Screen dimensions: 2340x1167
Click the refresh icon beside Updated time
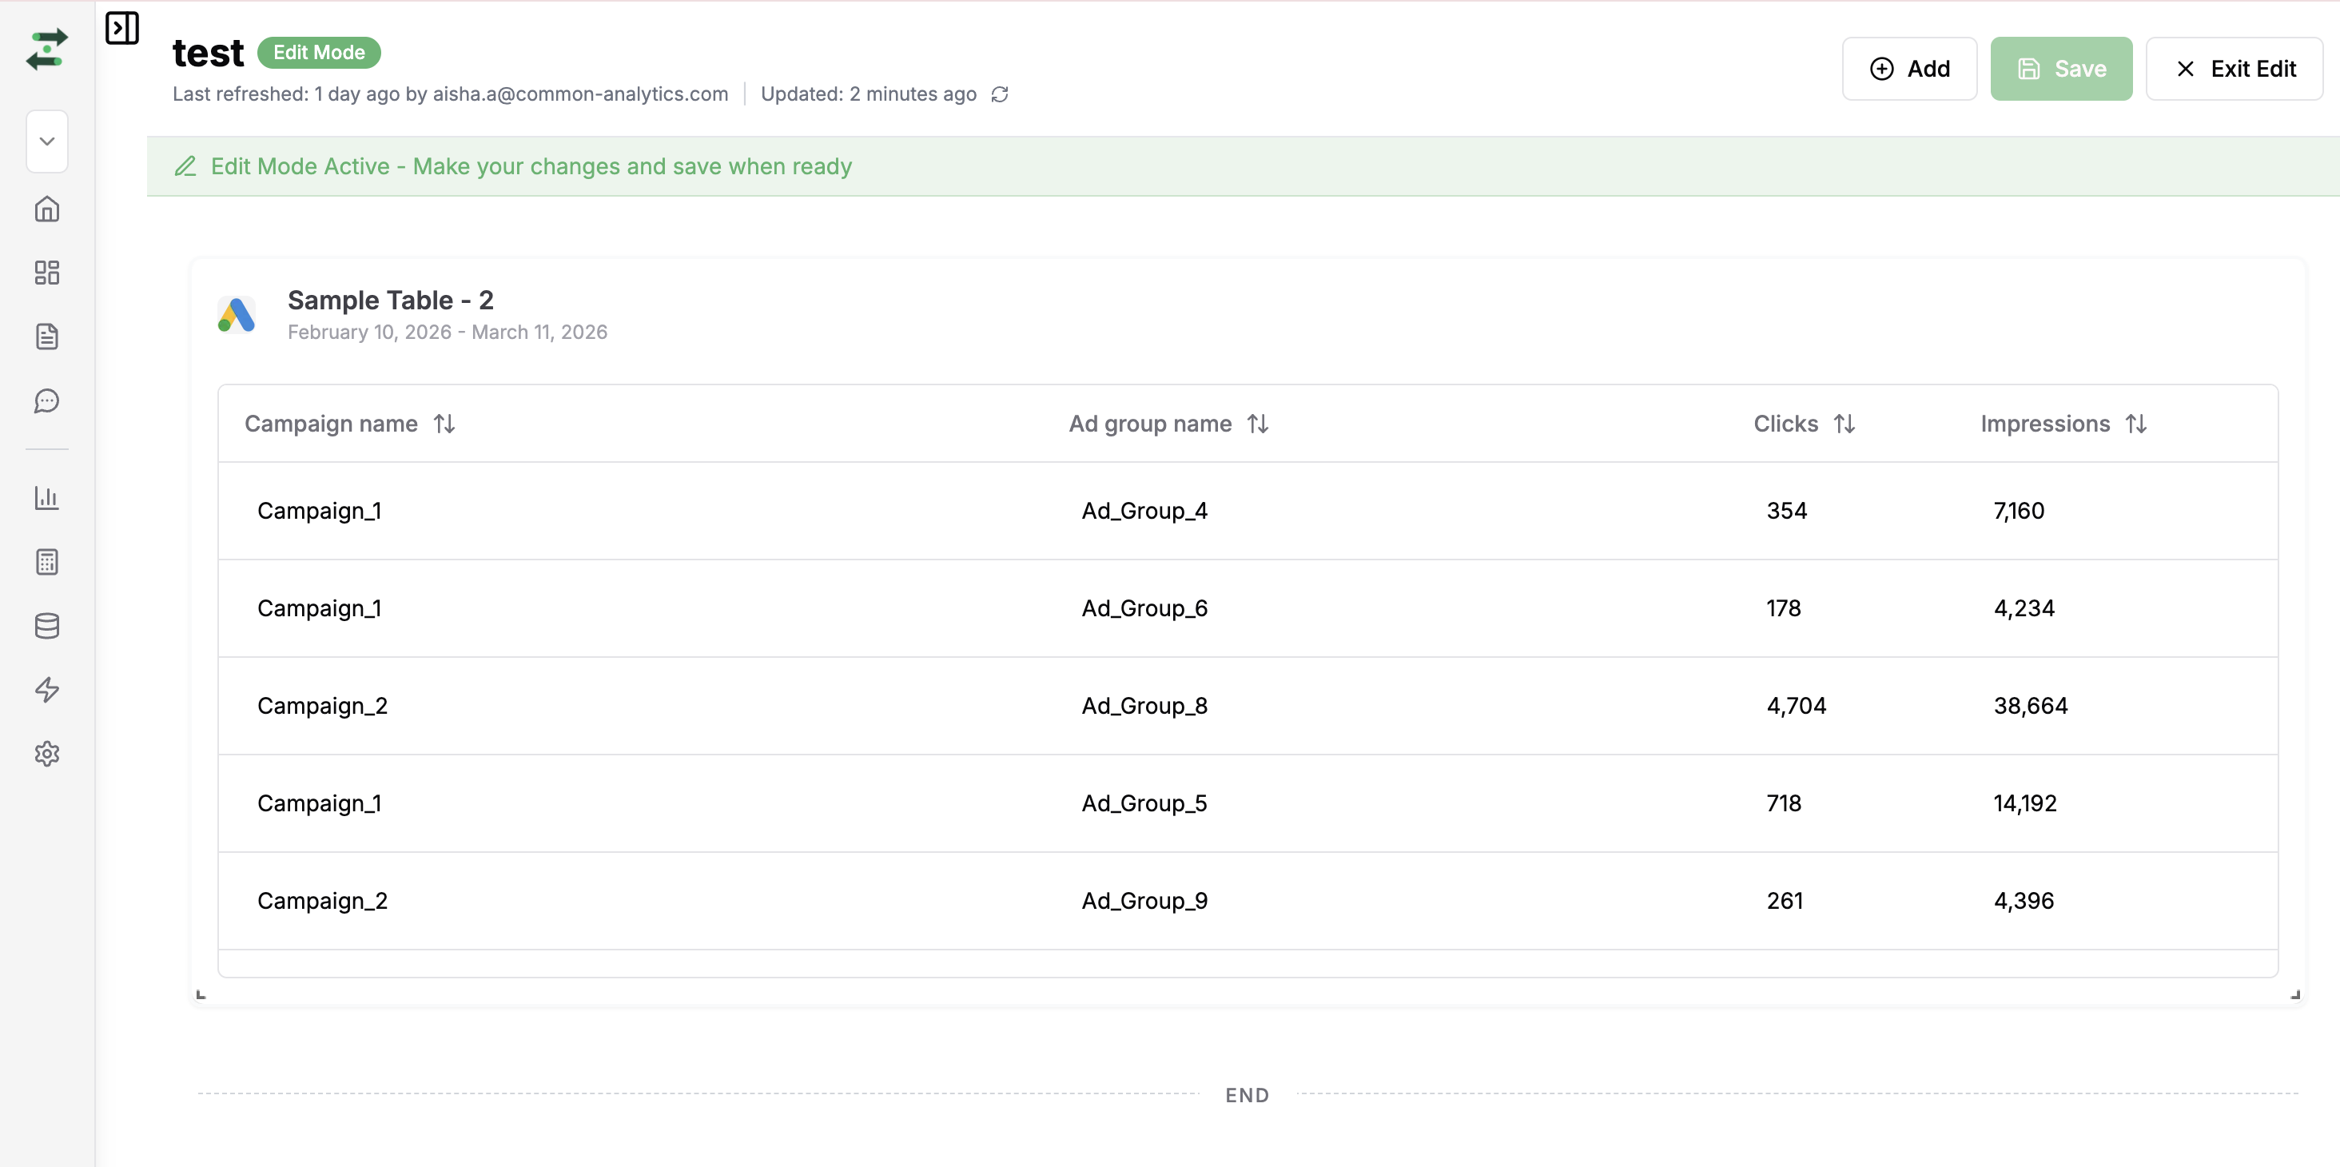[1000, 94]
